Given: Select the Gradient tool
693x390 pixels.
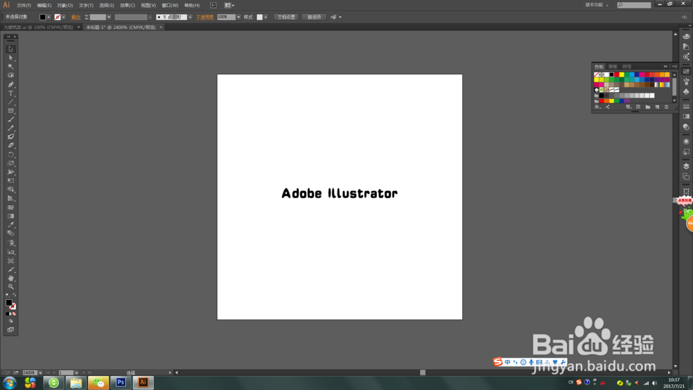Looking at the screenshot, I should (10, 216).
